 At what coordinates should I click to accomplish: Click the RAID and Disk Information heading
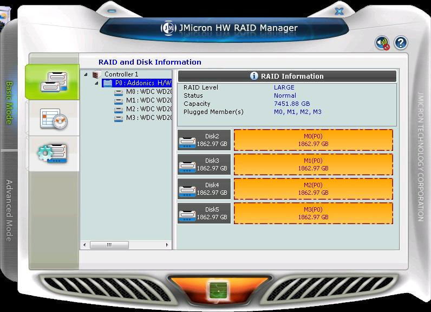[x=150, y=62]
